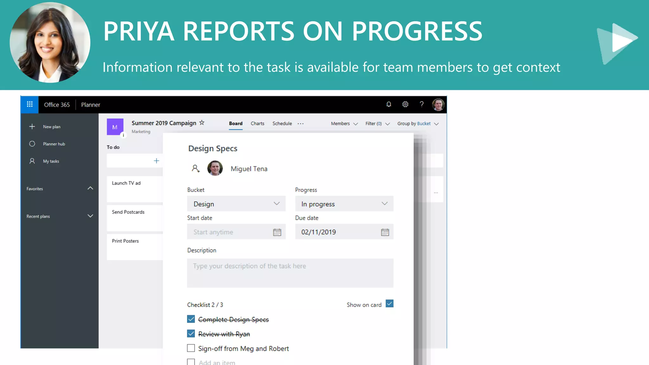Image resolution: width=649 pixels, height=365 pixels.
Task: Open the Office 365 app launcher grid
Action: coord(29,104)
